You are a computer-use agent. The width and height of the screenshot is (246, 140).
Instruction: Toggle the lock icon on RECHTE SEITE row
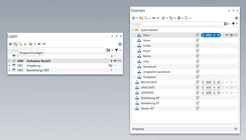[223, 82]
